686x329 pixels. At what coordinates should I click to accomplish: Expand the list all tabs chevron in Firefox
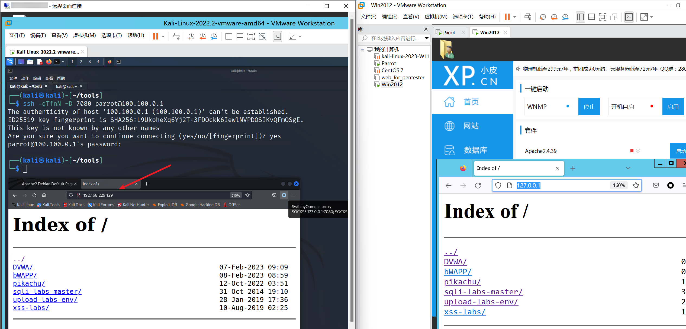pyautogui.click(x=628, y=168)
